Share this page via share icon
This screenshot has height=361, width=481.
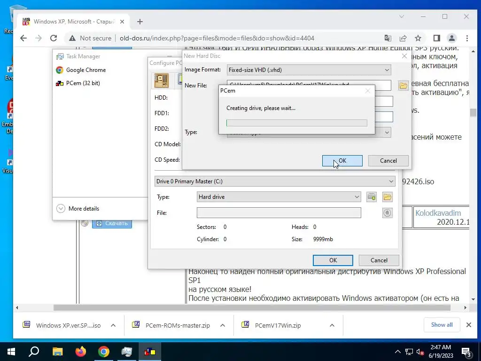(403, 38)
